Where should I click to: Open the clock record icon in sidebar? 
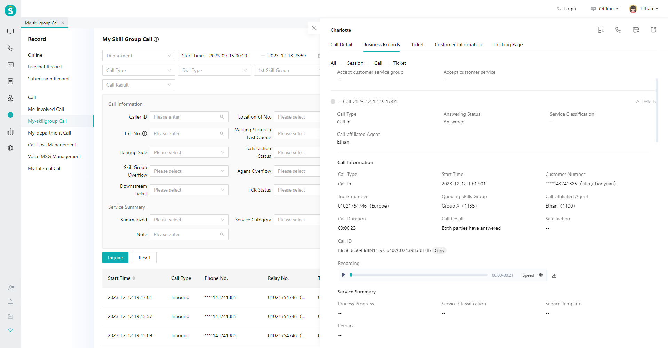[10, 115]
